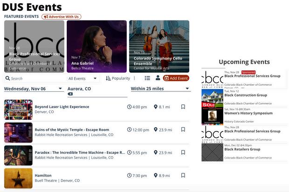Click 'Sat, Nov 16 @8:30am' date text

click(237, 109)
